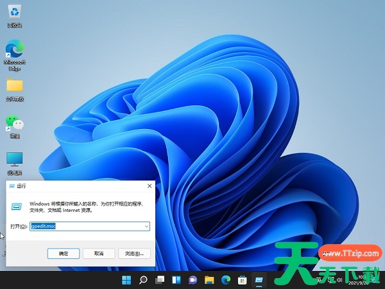
Task: Open the Recycle Bin desktop icon
Action: pos(15,16)
